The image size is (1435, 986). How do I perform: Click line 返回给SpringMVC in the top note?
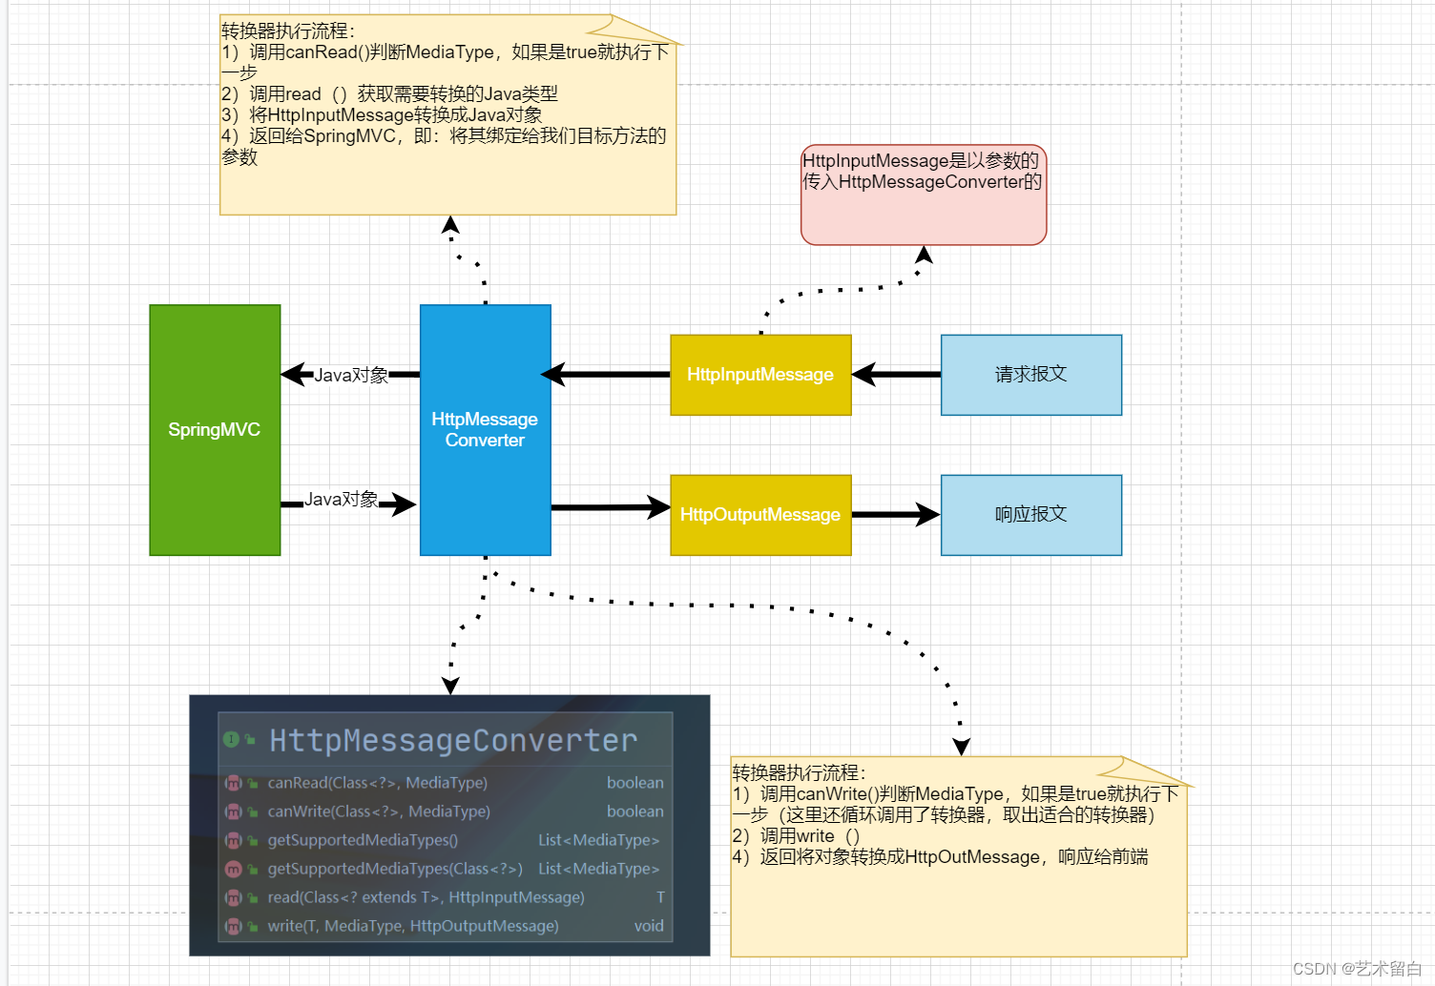click(x=444, y=136)
